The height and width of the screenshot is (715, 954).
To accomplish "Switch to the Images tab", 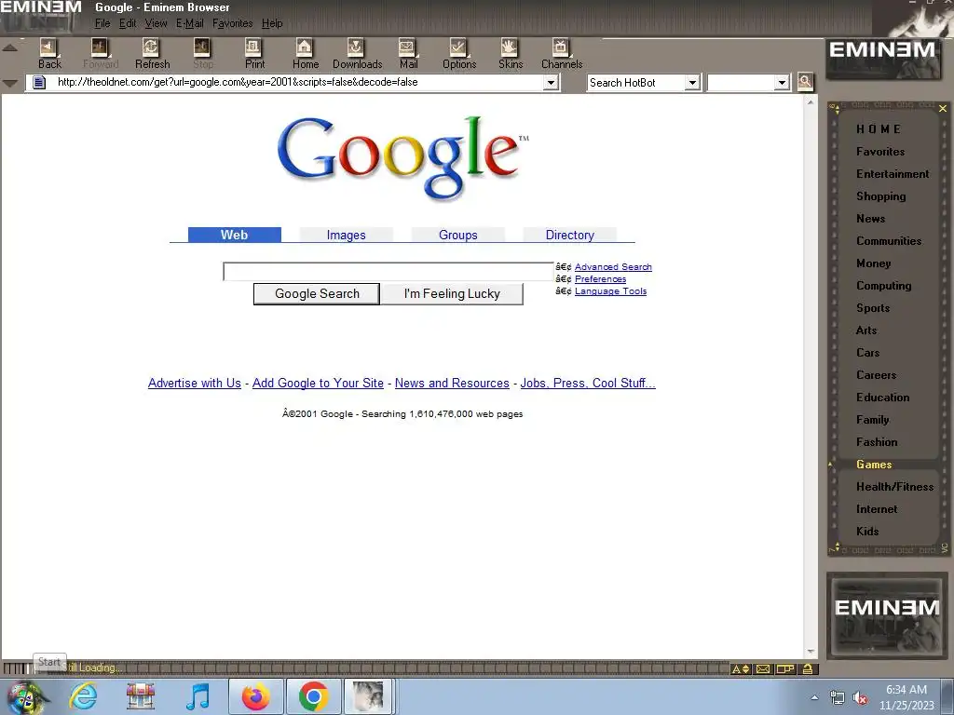I will click(x=347, y=235).
